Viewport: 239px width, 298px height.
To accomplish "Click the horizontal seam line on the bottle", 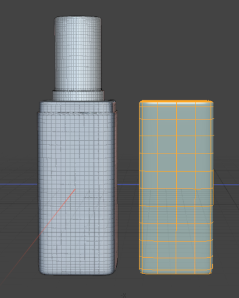I will click(77, 113).
